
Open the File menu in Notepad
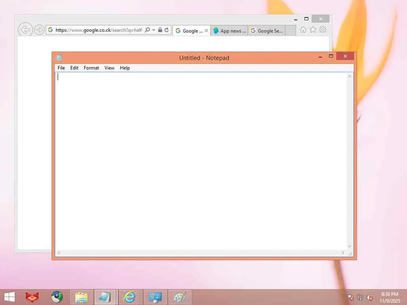[61, 68]
